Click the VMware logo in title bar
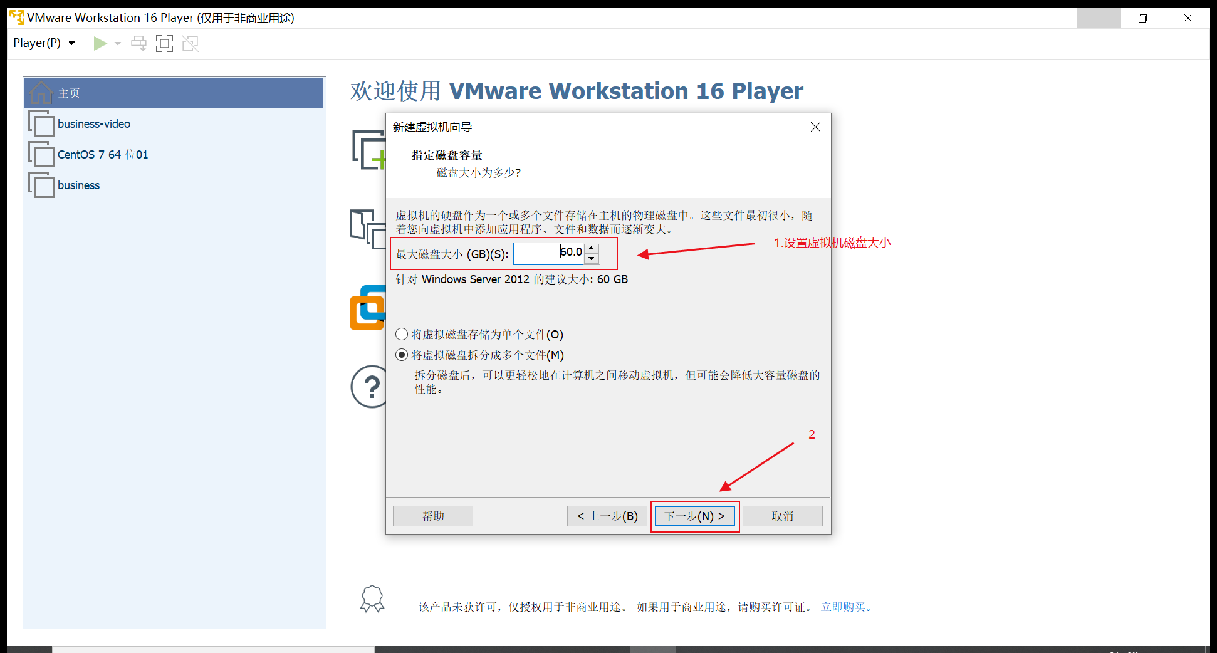The height and width of the screenshot is (653, 1217). (16, 18)
